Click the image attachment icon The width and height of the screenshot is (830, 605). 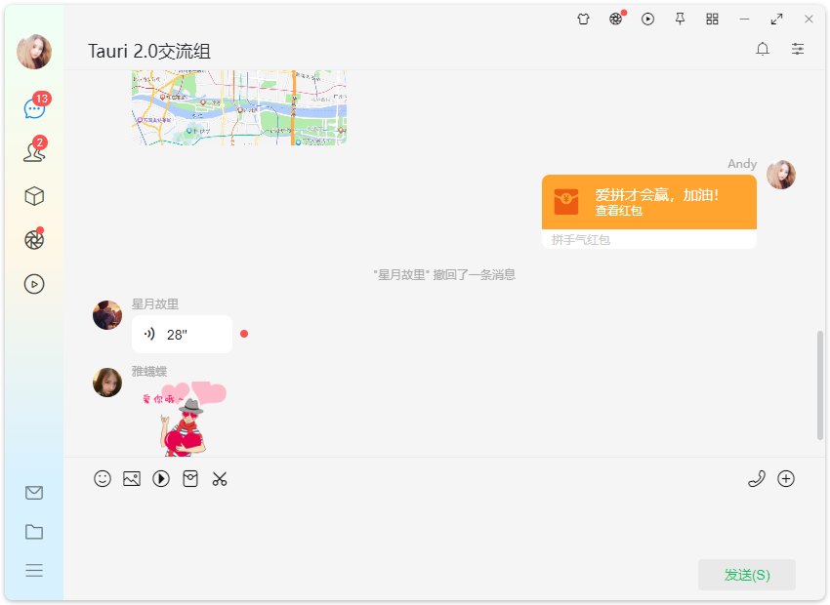point(132,478)
